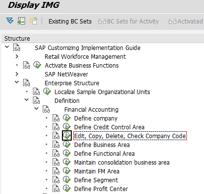
Task: Select Define Segment text
Action: tap(96, 180)
